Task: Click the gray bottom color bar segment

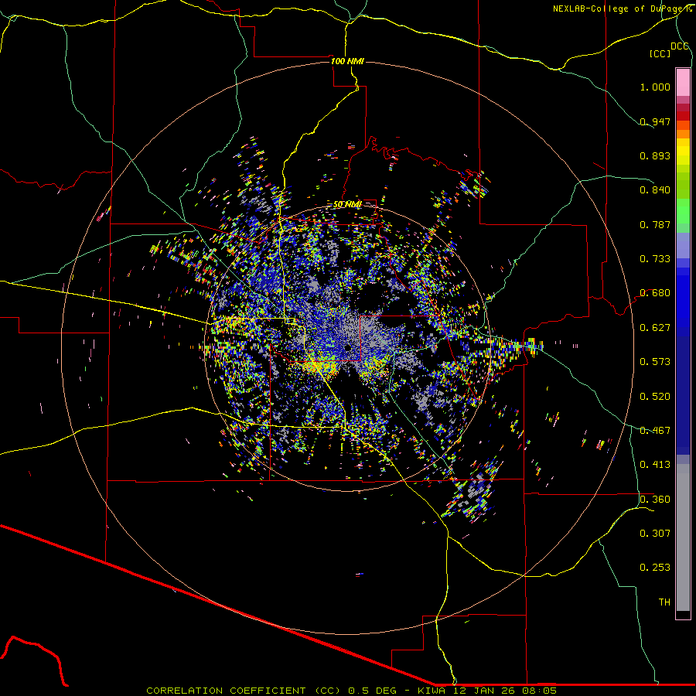Action: point(683,537)
